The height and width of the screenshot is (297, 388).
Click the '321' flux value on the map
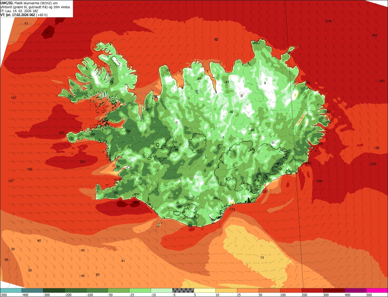point(48,32)
